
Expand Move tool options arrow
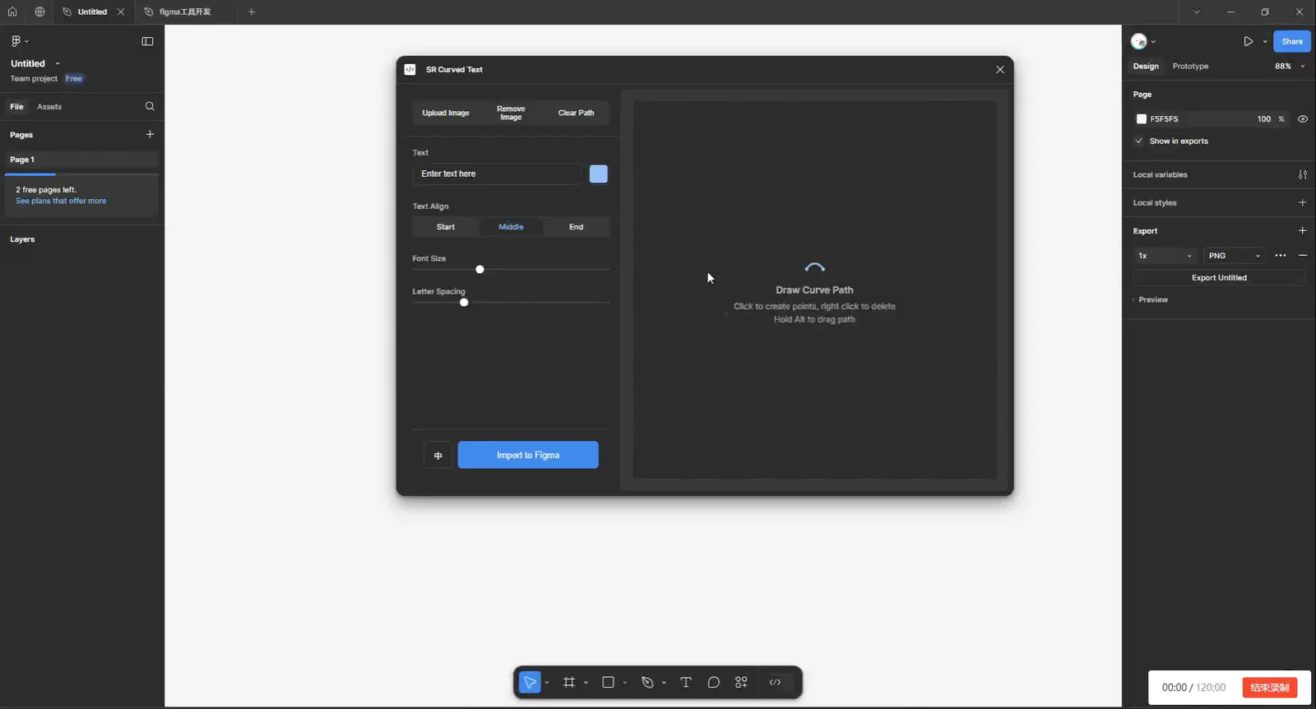[547, 683]
